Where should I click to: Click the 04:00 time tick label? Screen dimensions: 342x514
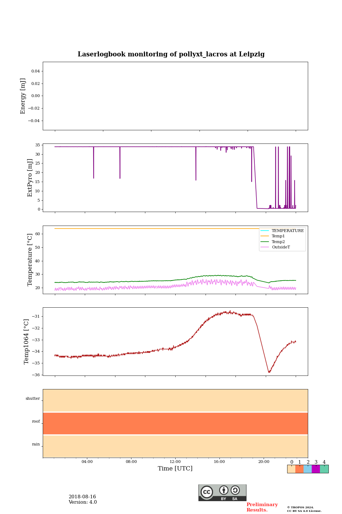coord(87,462)
